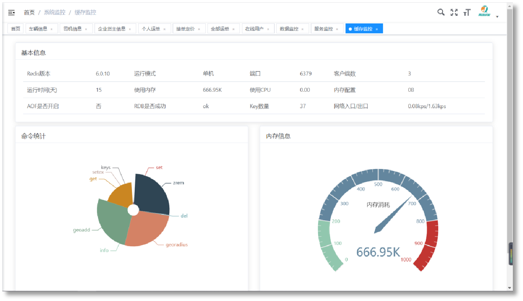Click the user avatar logo

point(484,12)
